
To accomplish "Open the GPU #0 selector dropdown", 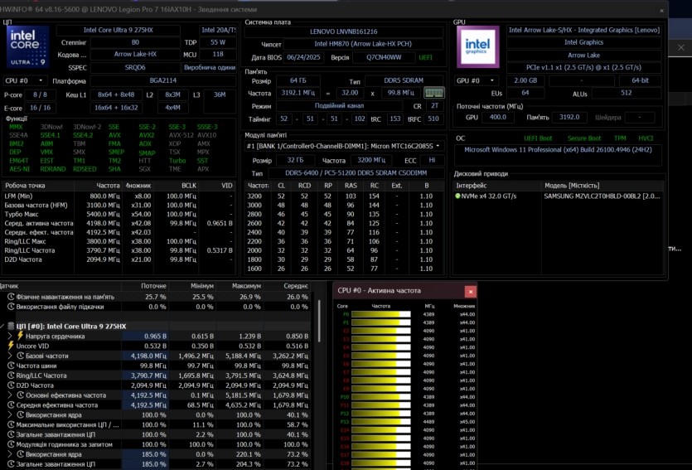I will pyautogui.click(x=478, y=80).
